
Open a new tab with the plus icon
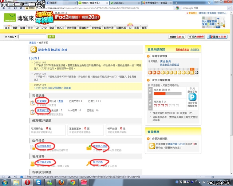click(x=176, y=3)
